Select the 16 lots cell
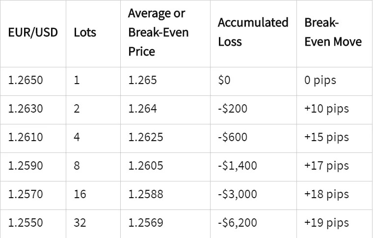Screen dimensions: 373x238 coord(80,194)
